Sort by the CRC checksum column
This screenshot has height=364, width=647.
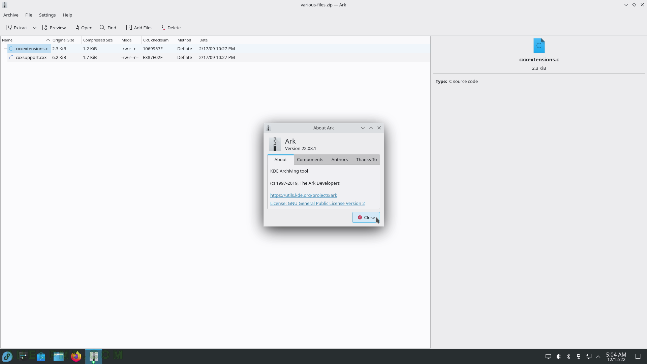(159, 40)
